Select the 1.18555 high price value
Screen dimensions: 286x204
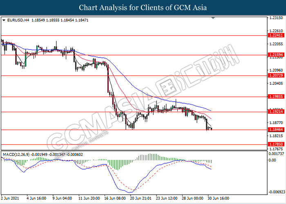click(x=53, y=20)
